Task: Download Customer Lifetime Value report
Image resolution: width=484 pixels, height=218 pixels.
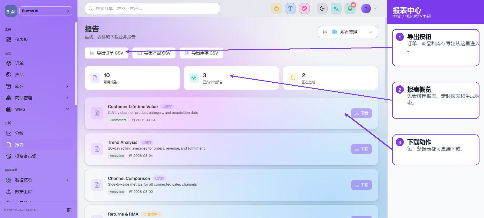Action: pos(361,113)
